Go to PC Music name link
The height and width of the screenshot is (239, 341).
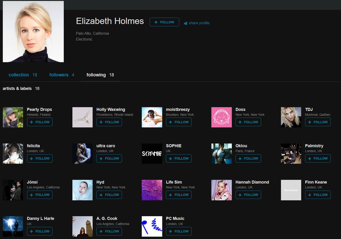(x=175, y=218)
